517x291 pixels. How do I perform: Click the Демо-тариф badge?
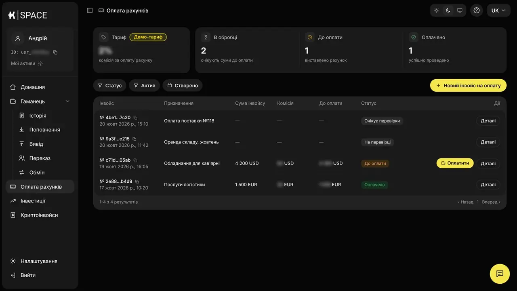pos(148,37)
